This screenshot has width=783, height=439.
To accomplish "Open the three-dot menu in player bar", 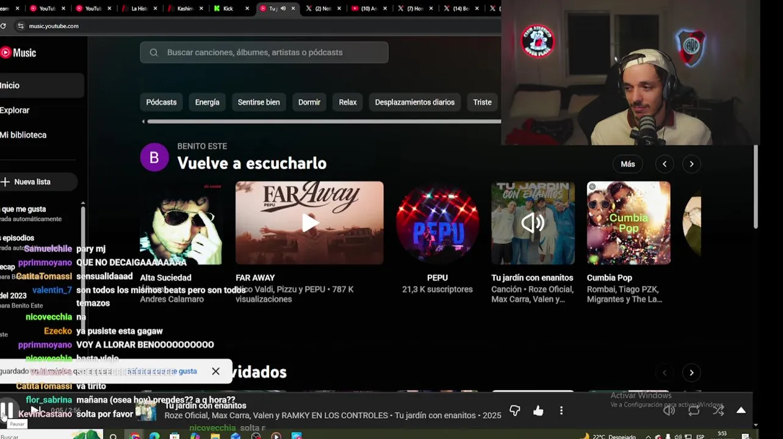I will (561, 410).
